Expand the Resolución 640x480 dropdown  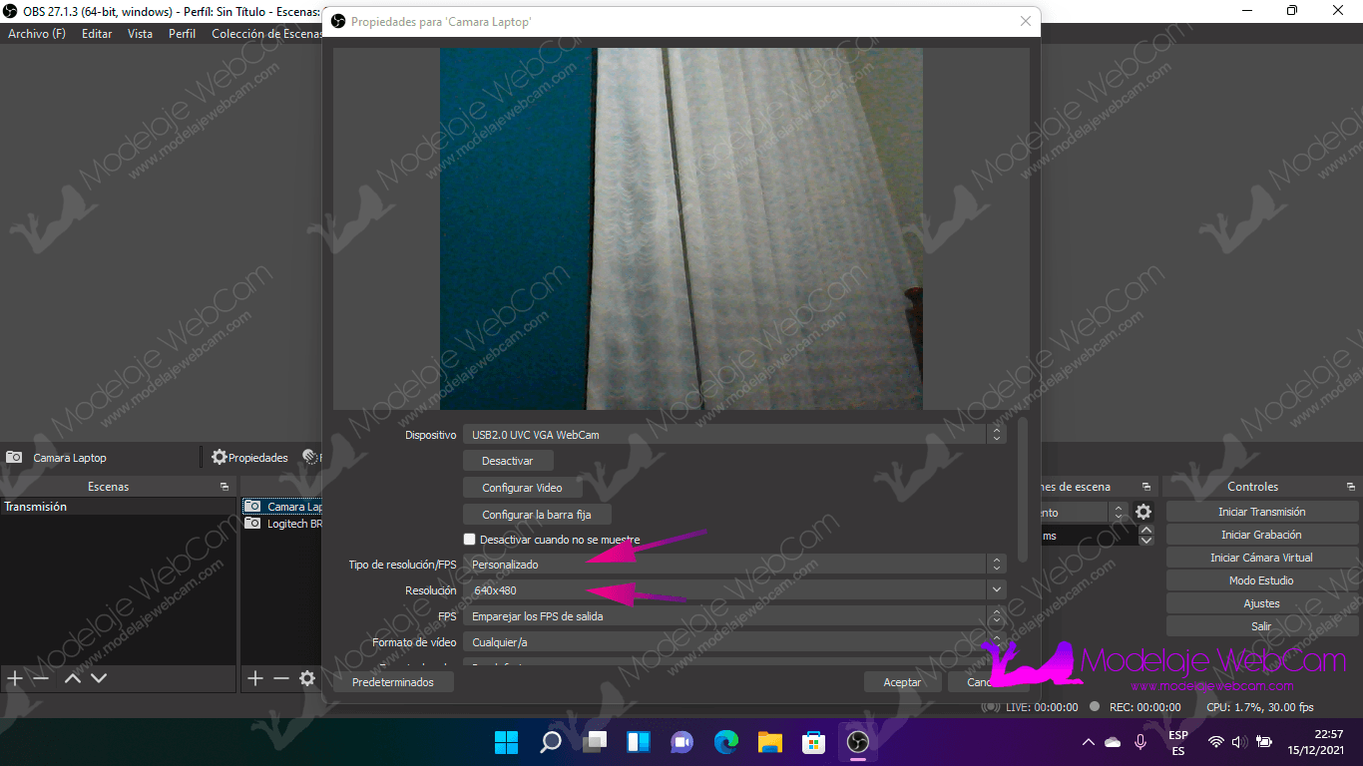click(733, 590)
